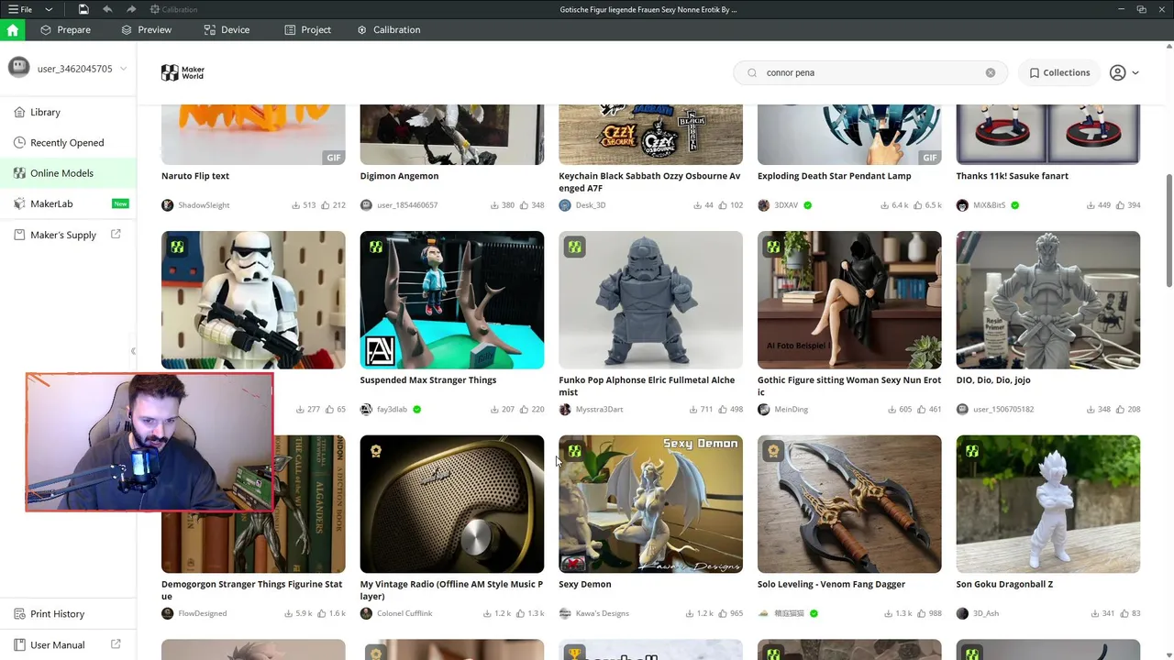This screenshot has width=1174, height=660.
Task: Click the search field containing connor pena
Action: click(870, 72)
